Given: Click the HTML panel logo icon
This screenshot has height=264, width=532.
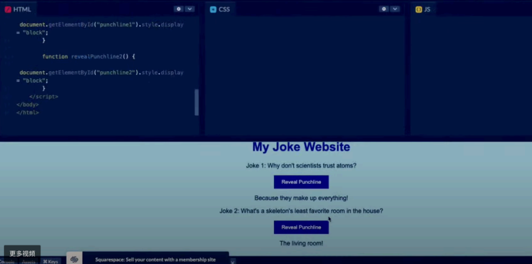Looking at the screenshot, I should tap(8, 10).
